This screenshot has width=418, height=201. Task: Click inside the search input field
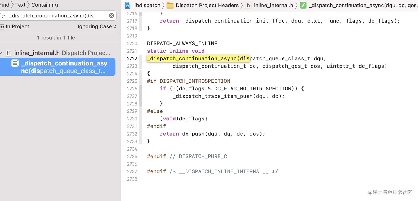[55, 15]
